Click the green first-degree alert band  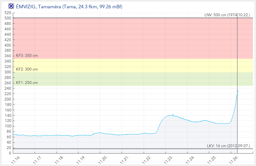coord(128,79)
